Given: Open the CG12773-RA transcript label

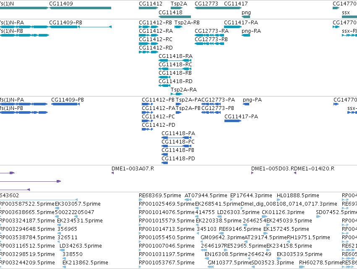Looking at the screenshot, I should 211,31.
